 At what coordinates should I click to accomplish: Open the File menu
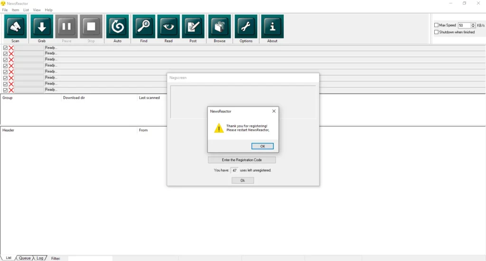5,10
